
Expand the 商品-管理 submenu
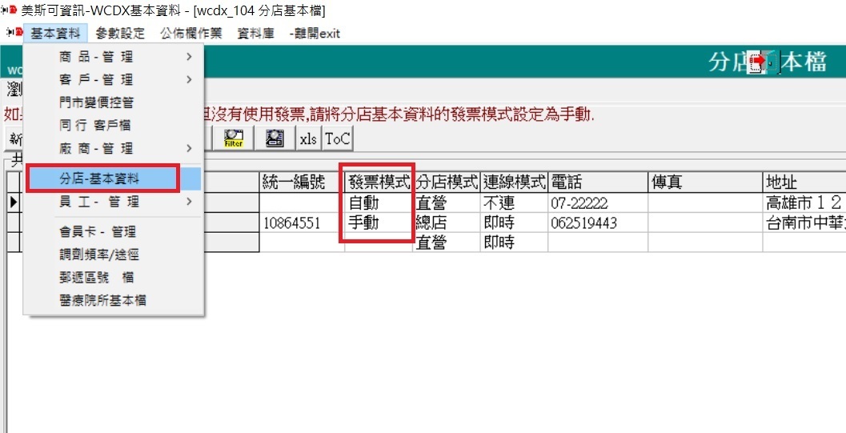tap(114, 57)
